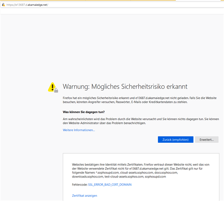Click the yellow warning triangle icon
The width and height of the screenshot is (224, 201).
[52, 87]
